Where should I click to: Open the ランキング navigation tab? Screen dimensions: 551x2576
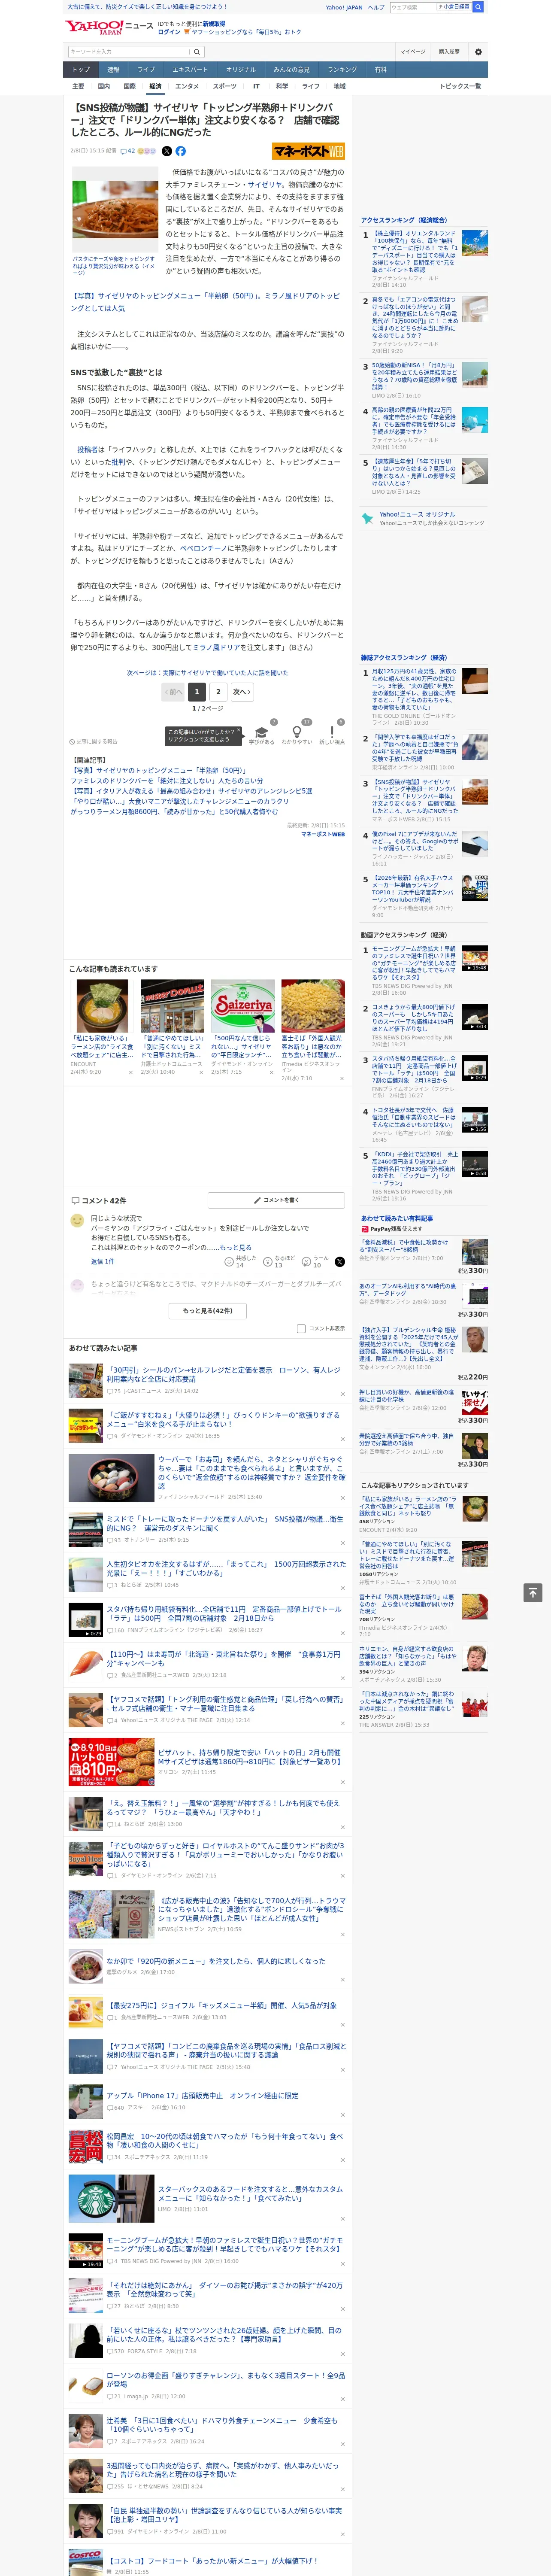pos(342,69)
